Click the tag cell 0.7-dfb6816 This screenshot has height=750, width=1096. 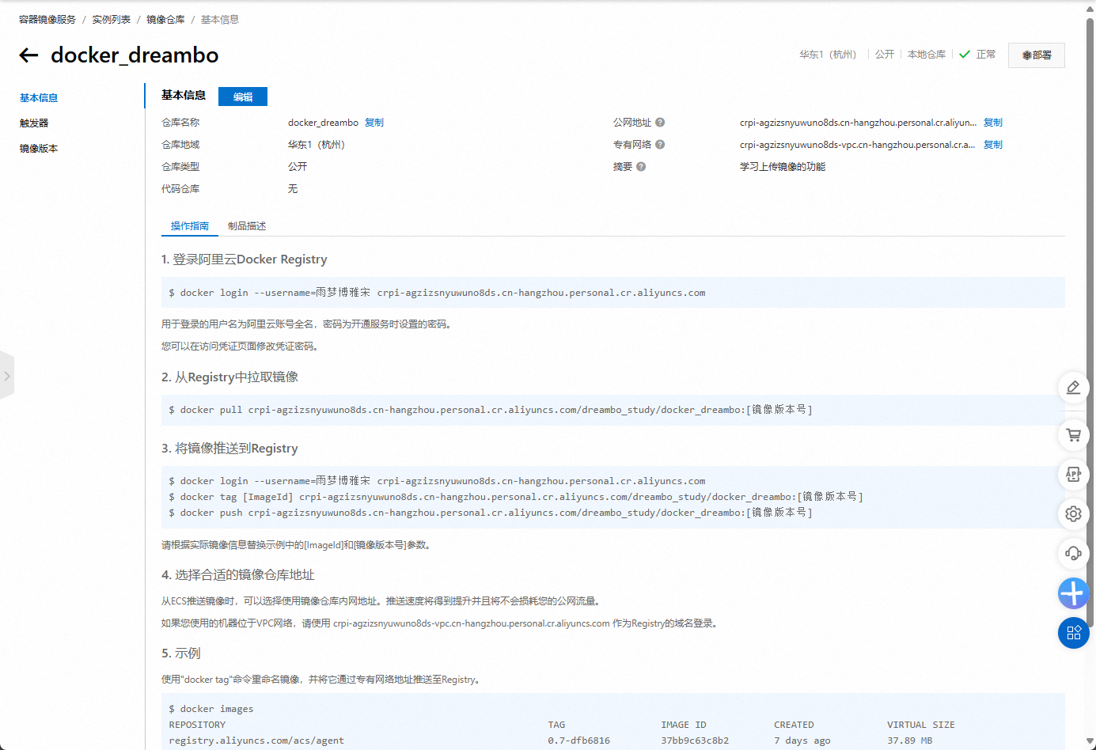point(578,741)
